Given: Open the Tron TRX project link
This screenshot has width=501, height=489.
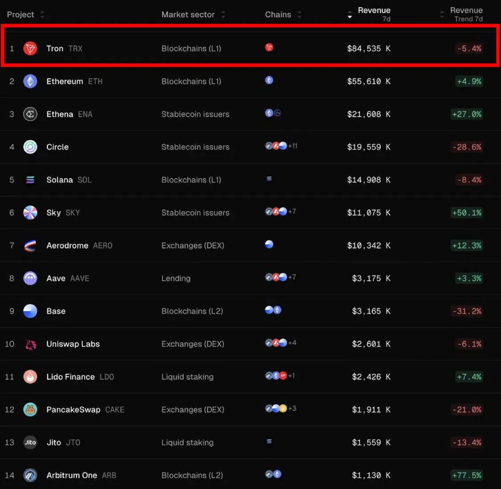Looking at the screenshot, I should point(64,49).
